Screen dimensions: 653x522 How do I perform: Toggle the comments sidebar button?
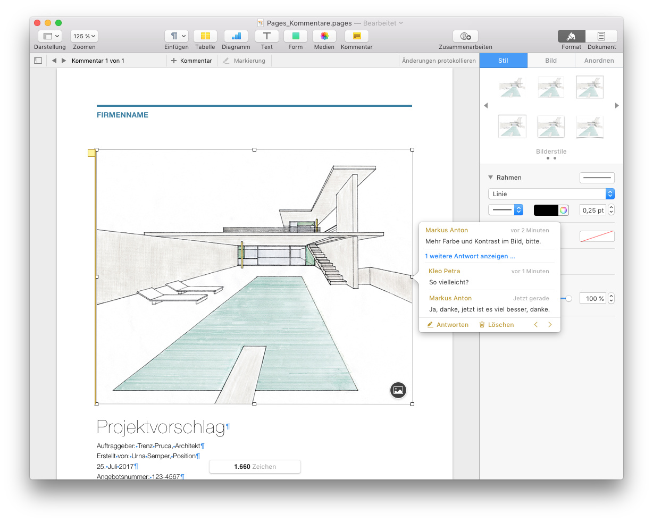click(x=38, y=61)
